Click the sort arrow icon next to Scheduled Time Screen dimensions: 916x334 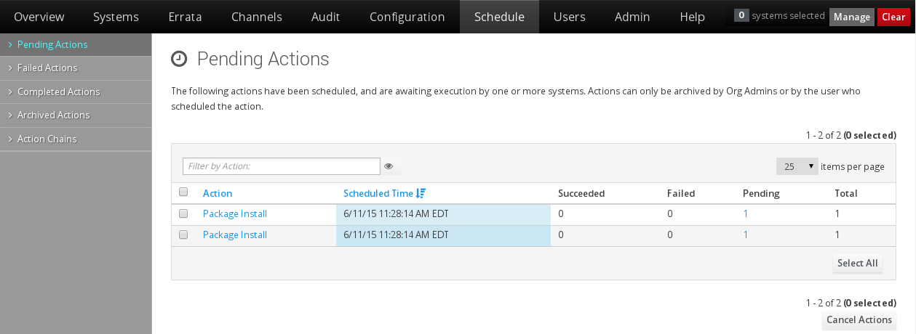(421, 193)
